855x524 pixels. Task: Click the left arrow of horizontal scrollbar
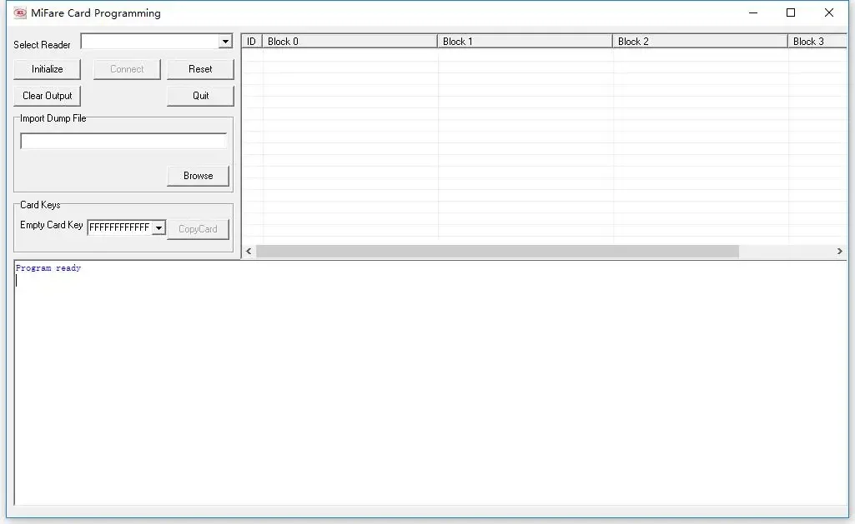(249, 251)
